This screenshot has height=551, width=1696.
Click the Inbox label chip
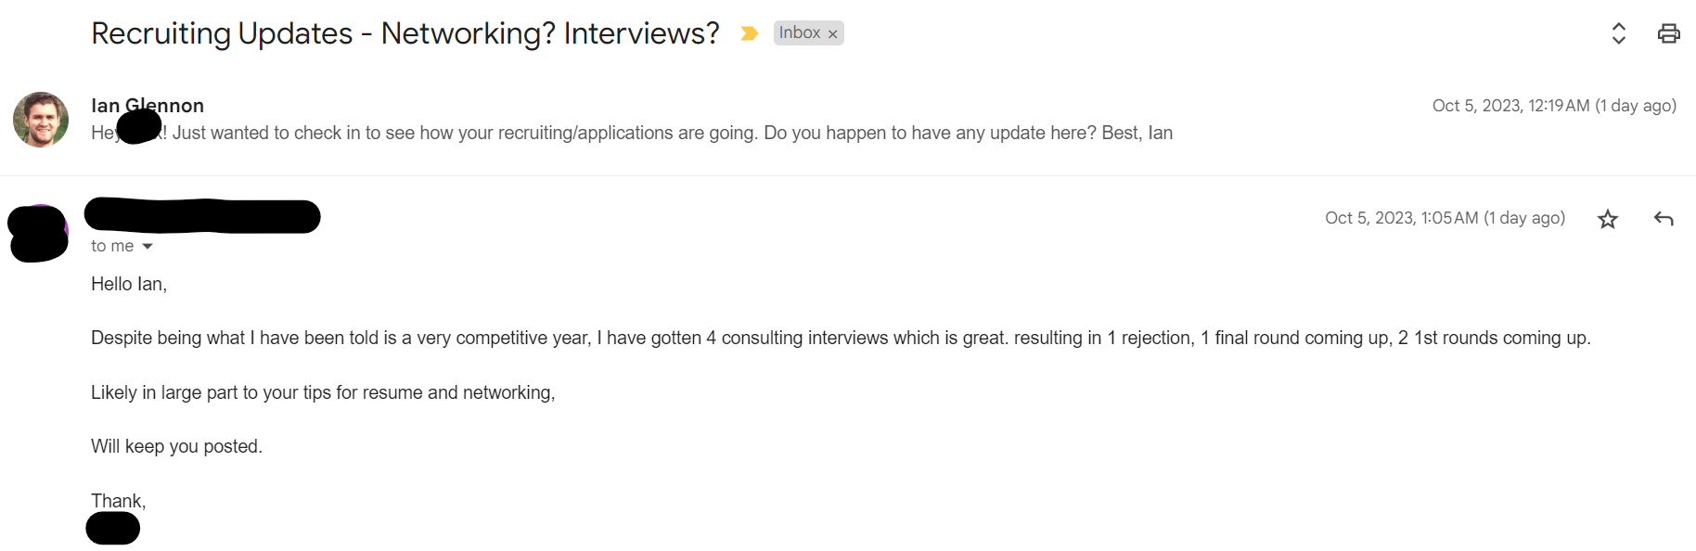coord(799,33)
